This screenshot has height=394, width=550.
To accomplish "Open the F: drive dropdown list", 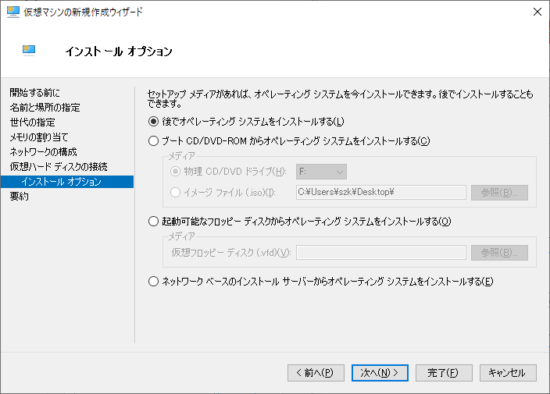I will pos(321,172).
